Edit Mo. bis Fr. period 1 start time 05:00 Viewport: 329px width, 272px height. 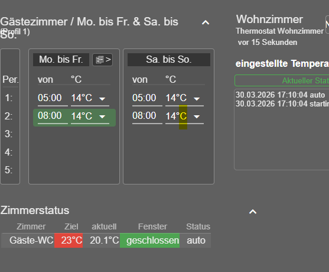[53, 98]
